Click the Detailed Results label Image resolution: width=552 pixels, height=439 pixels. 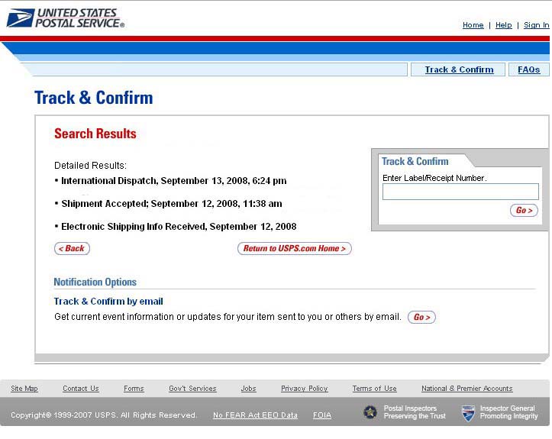[91, 166]
